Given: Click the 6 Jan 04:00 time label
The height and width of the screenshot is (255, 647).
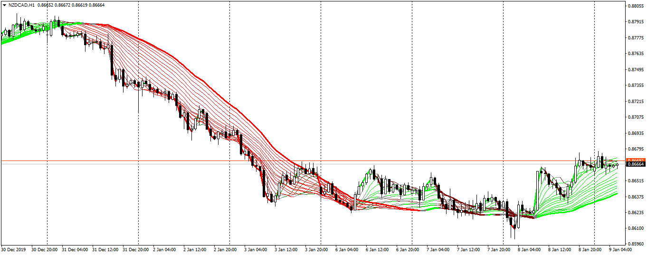Looking at the screenshot, I should [347, 249].
